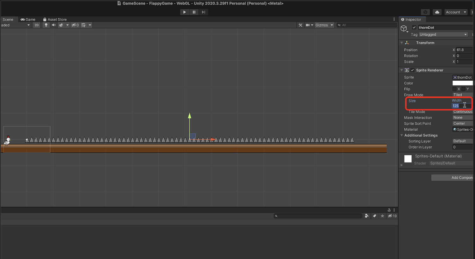Screen dimensions: 475x259
Task: Open GameObject icon picker cube
Action: (404, 28)
